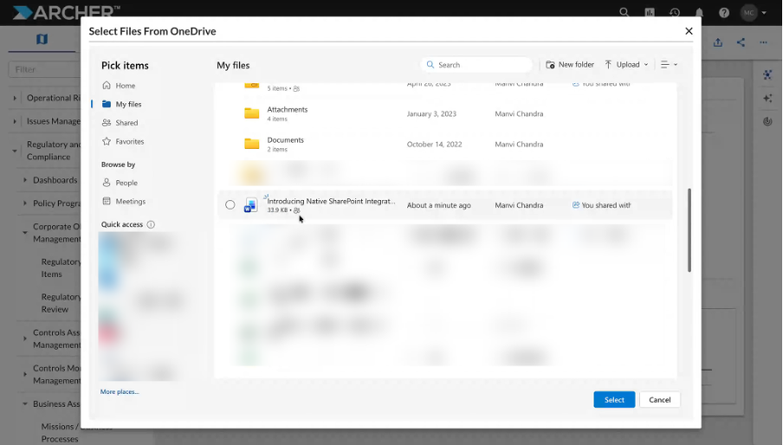Collapse the Business Ass... tree node
Screen dimensions: 783x445
point(25,403)
